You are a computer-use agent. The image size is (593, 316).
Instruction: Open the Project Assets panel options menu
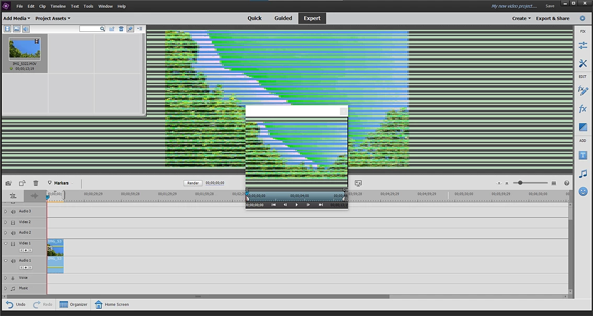pyautogui.click(x=140, y=29)
